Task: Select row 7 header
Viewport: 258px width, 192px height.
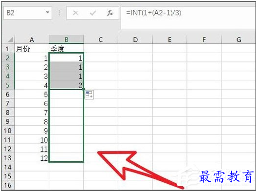Action: [8, 103]
